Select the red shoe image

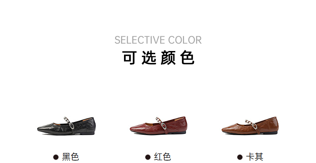coord(158,126)
